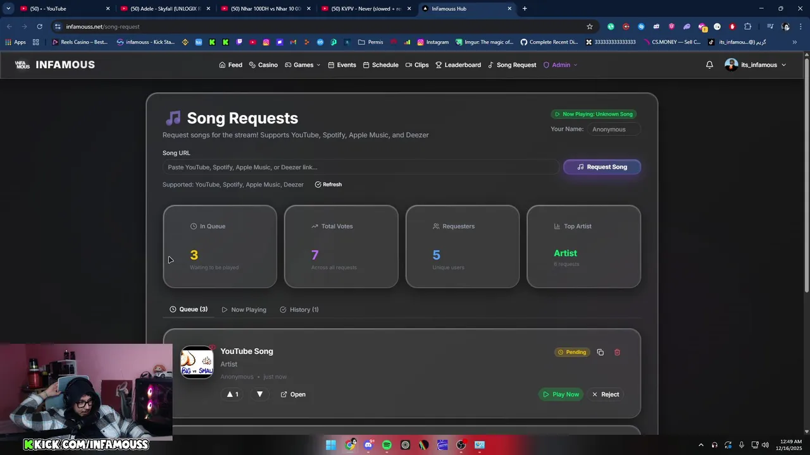This screenshot has width=810, height=455.
Task: Open the Imgur bookmark
Action: pos(485,42)
